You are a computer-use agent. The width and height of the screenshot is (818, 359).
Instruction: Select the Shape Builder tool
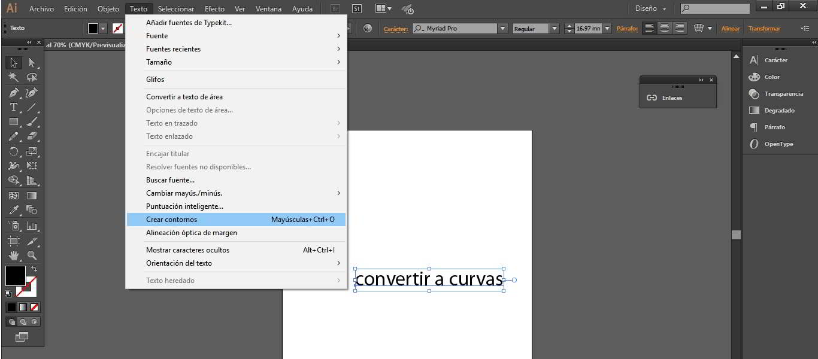14,181
